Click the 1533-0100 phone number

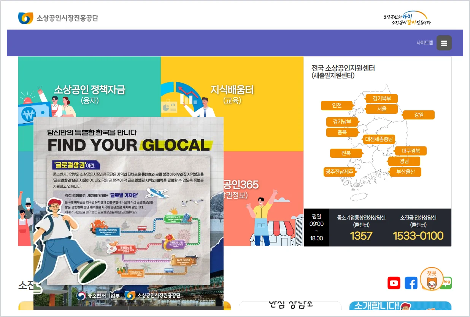pos(418,236)
